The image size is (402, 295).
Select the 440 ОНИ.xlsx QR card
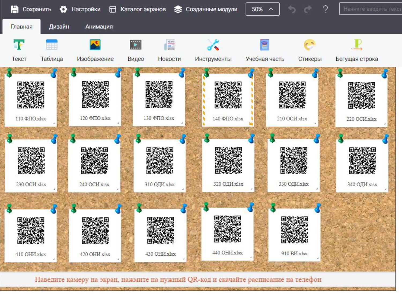tap(227, 234)
